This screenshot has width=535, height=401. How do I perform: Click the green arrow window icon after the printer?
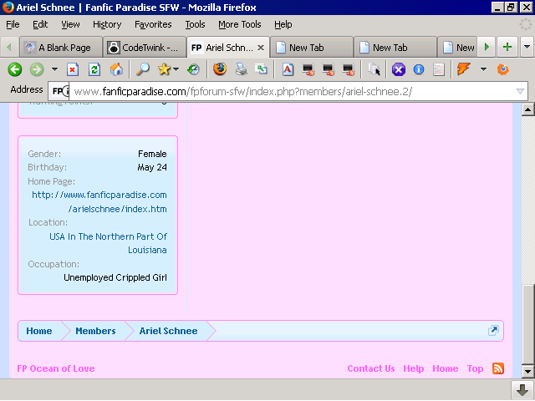coord(262,69)
